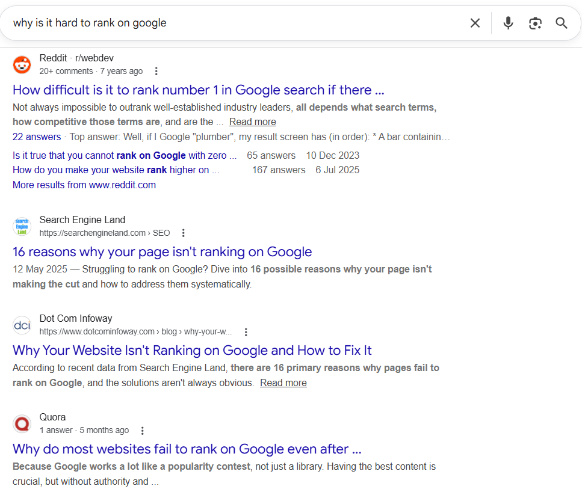Click the Reddit favicon logo
Image resolution: width=582 pixels, height=492 pixels.
tap(22, 64)
